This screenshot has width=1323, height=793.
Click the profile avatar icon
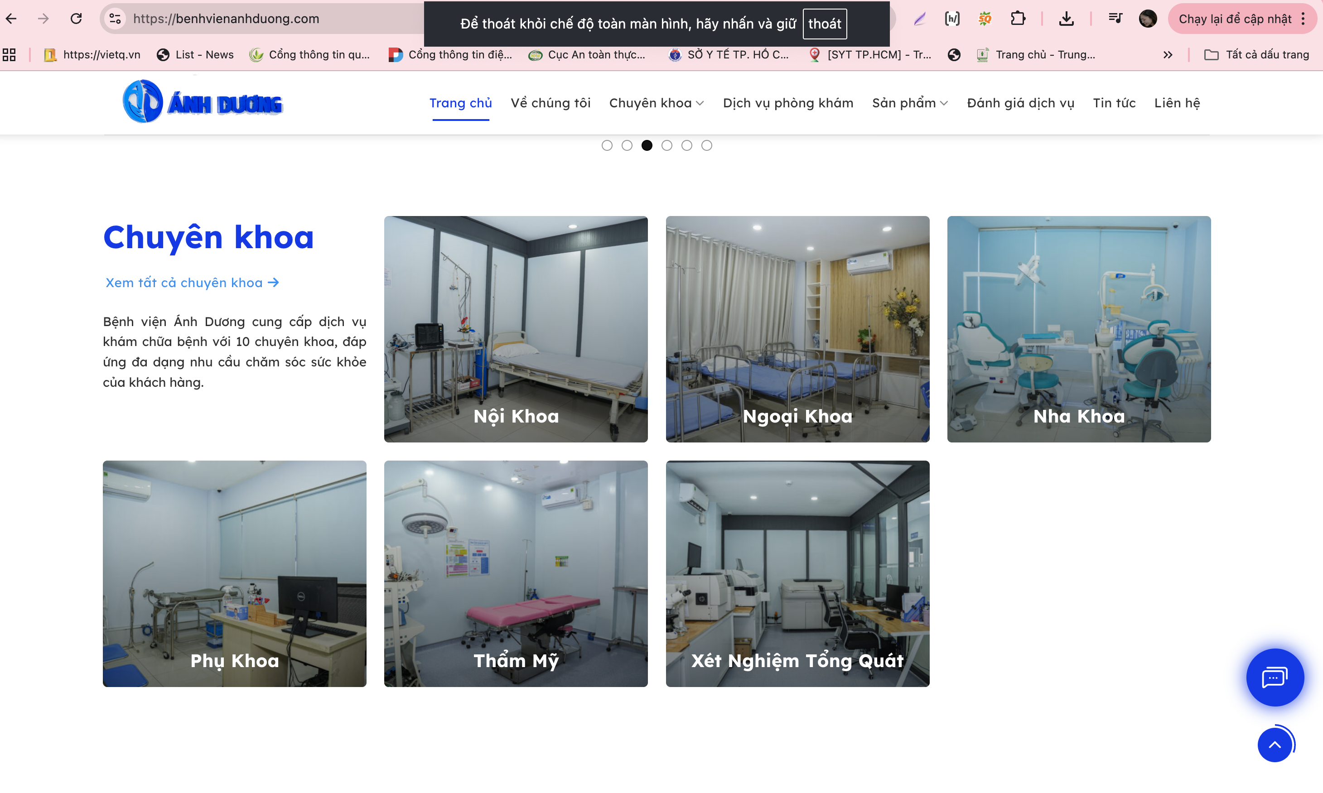[x=1147, y=19]
